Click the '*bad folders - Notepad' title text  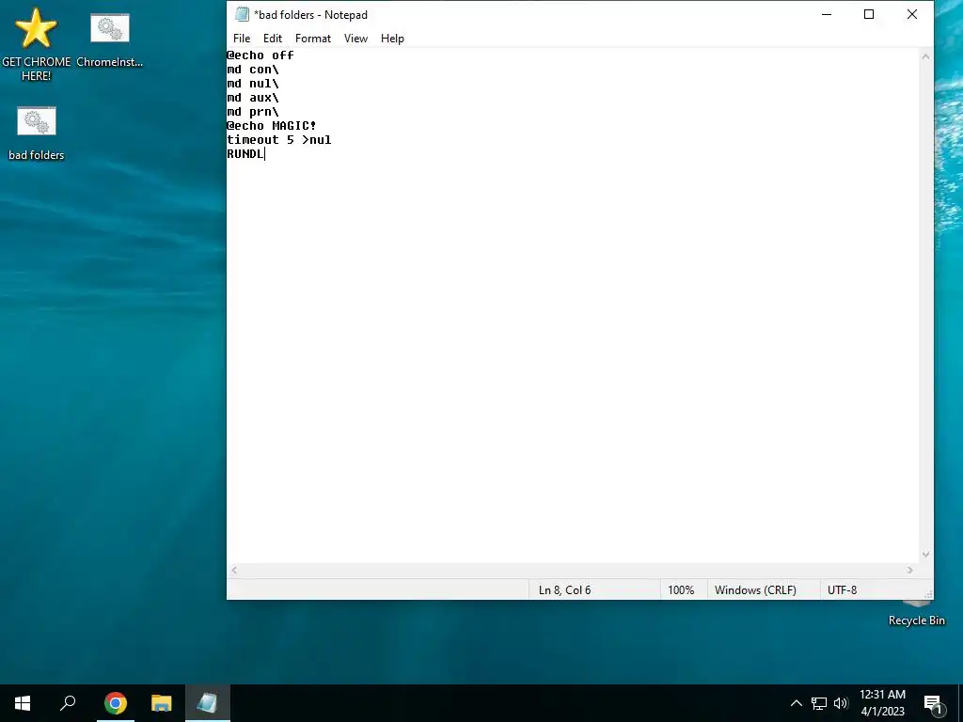(310, 15)
